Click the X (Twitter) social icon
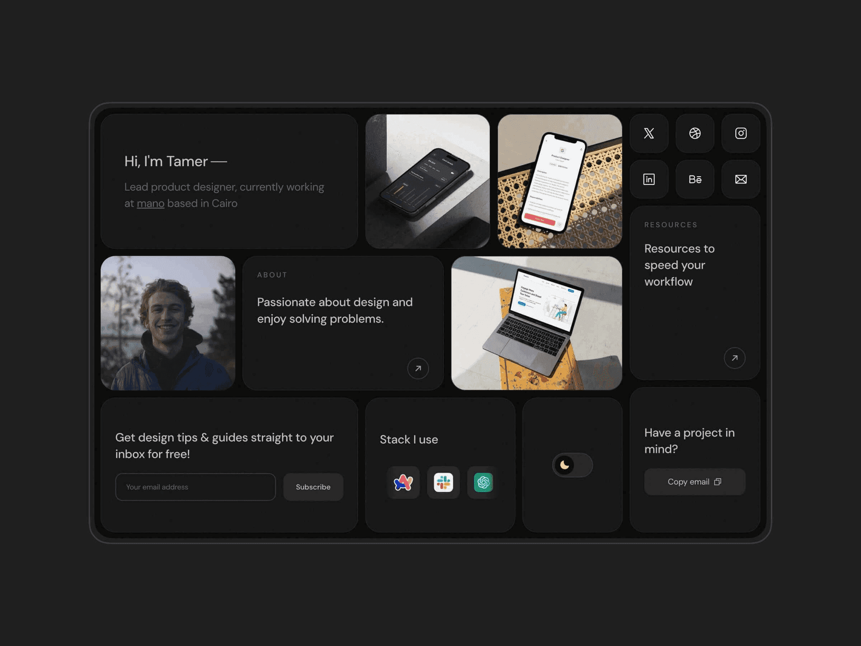 pyautogui.click(x=649, y=133)
